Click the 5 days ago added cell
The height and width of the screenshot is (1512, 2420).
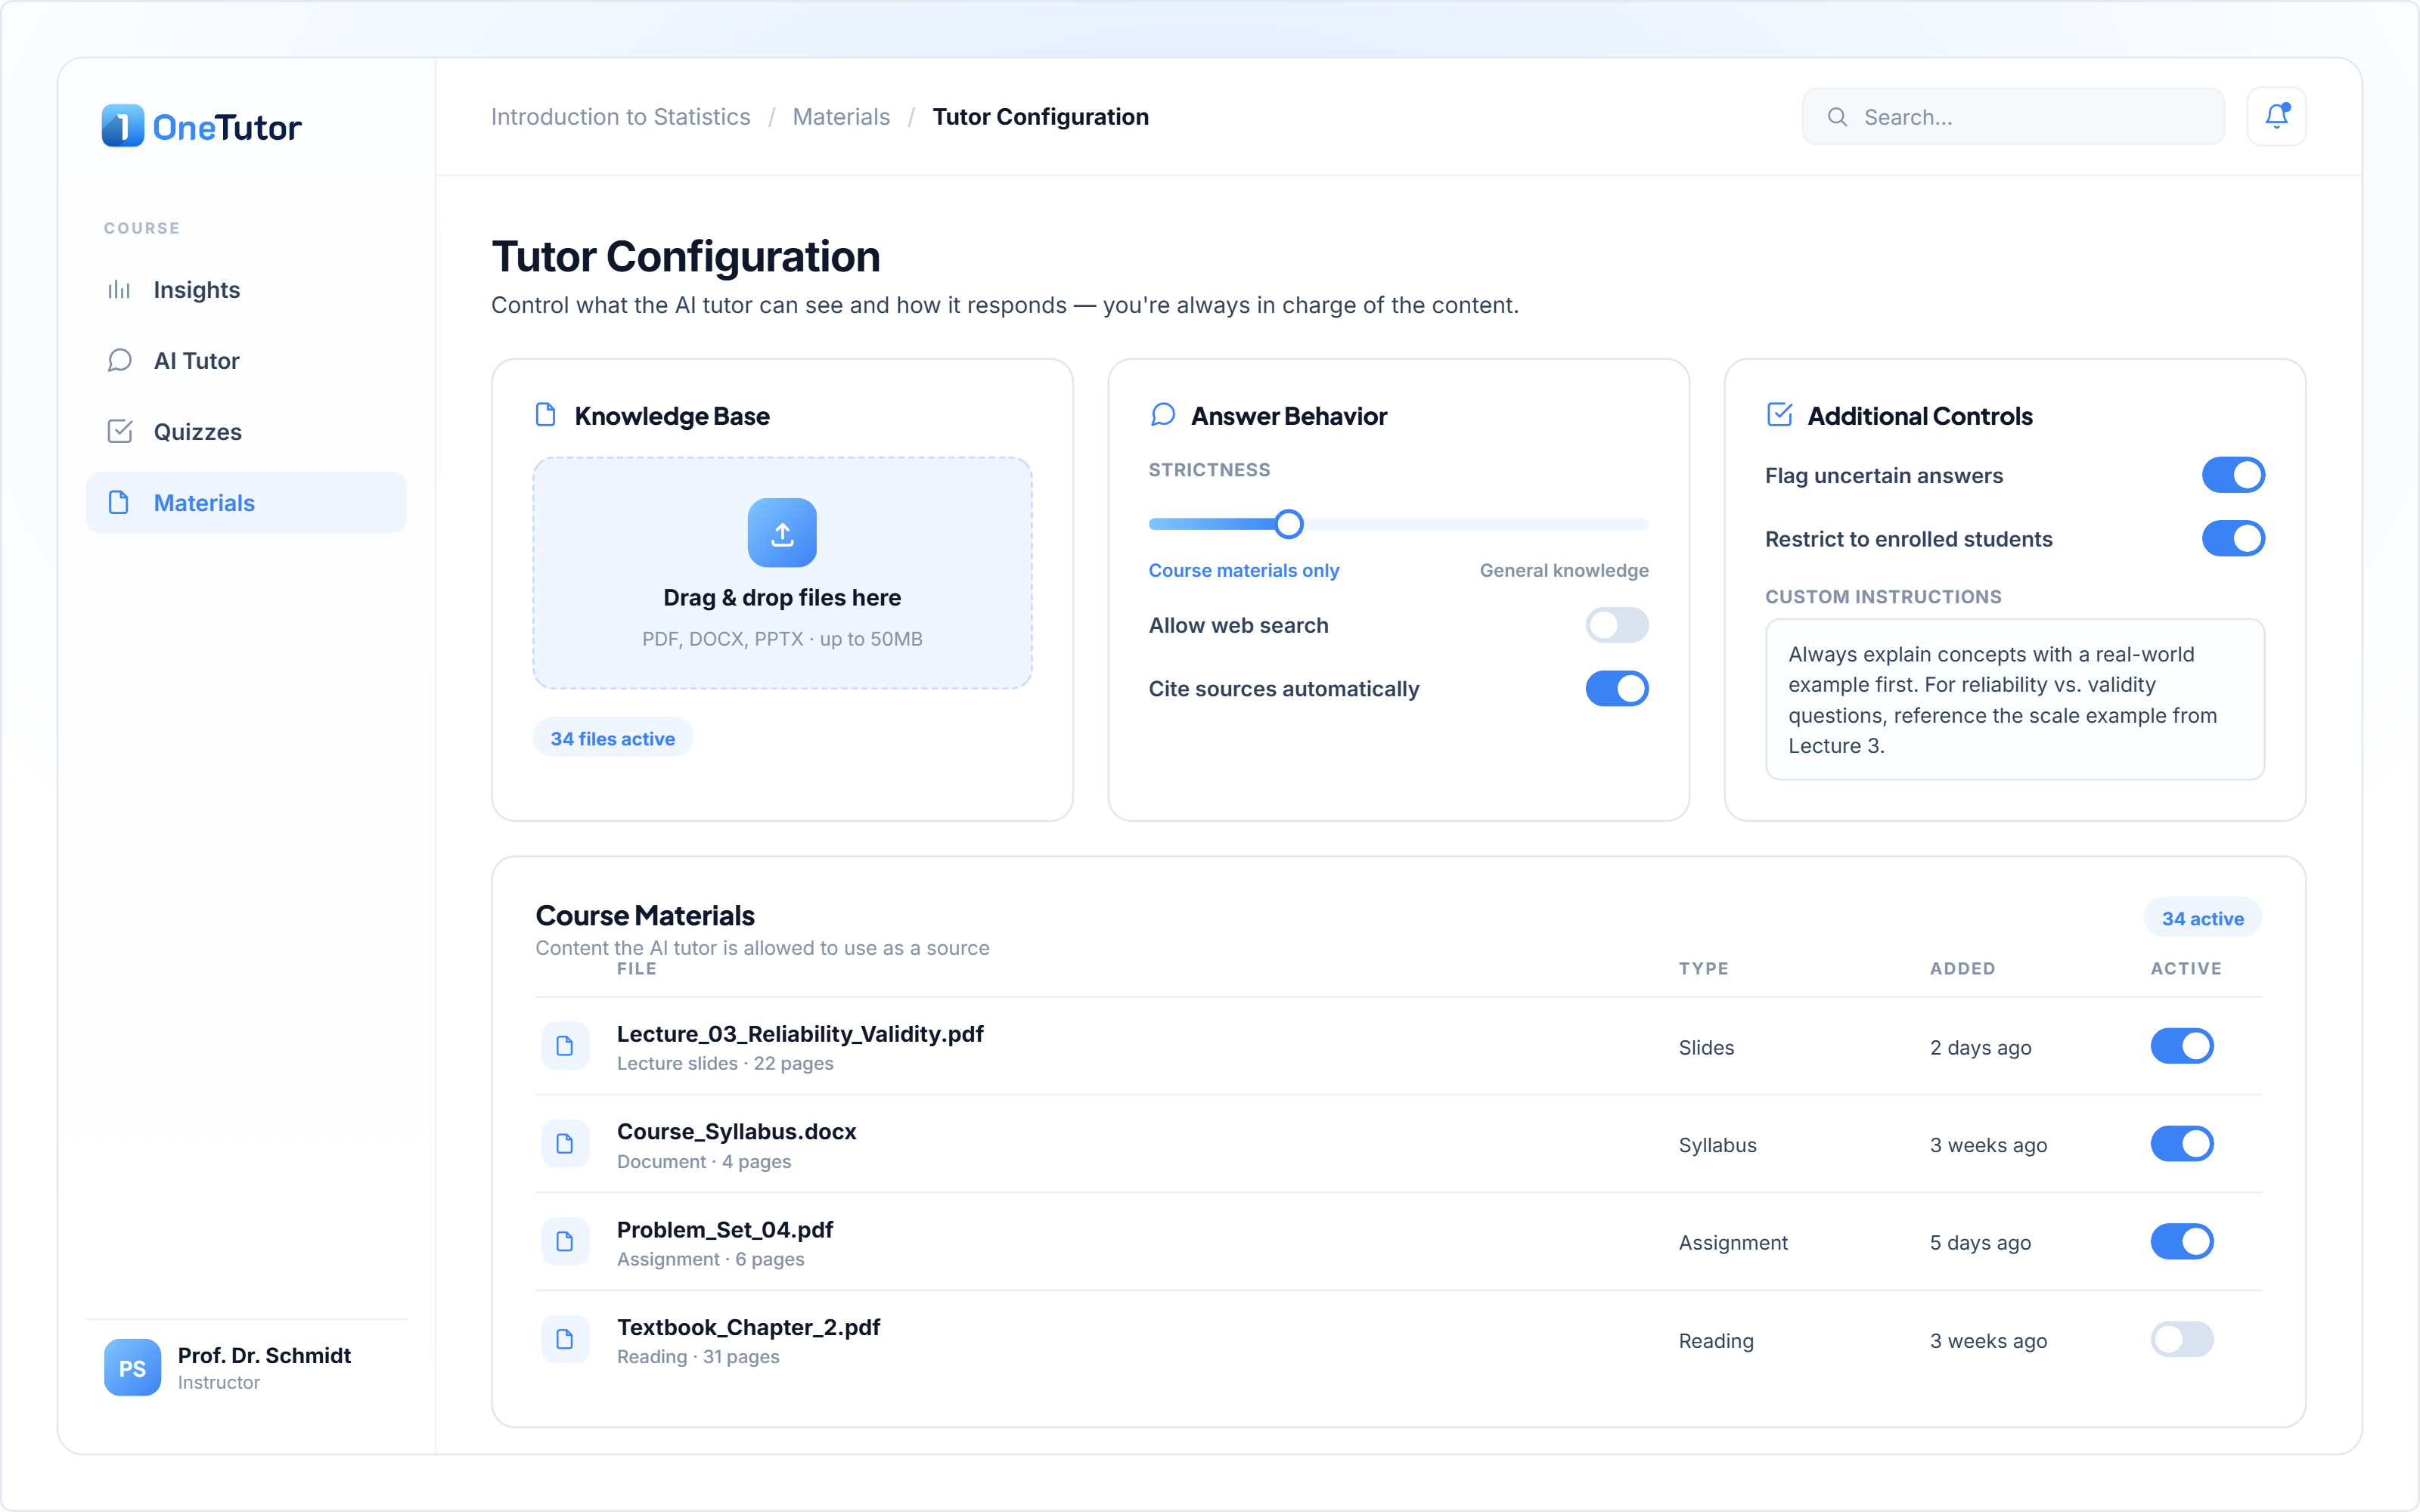click(x=1980, y=1242)
